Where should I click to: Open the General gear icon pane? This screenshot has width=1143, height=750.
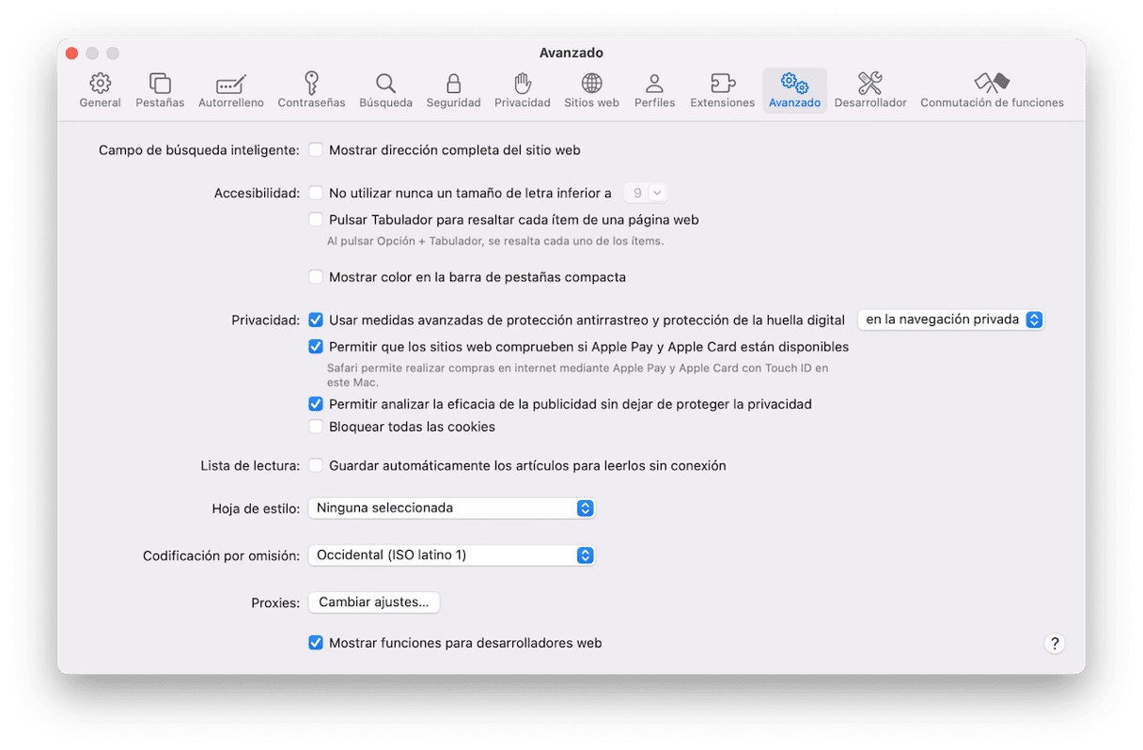(x=100, y=84)
